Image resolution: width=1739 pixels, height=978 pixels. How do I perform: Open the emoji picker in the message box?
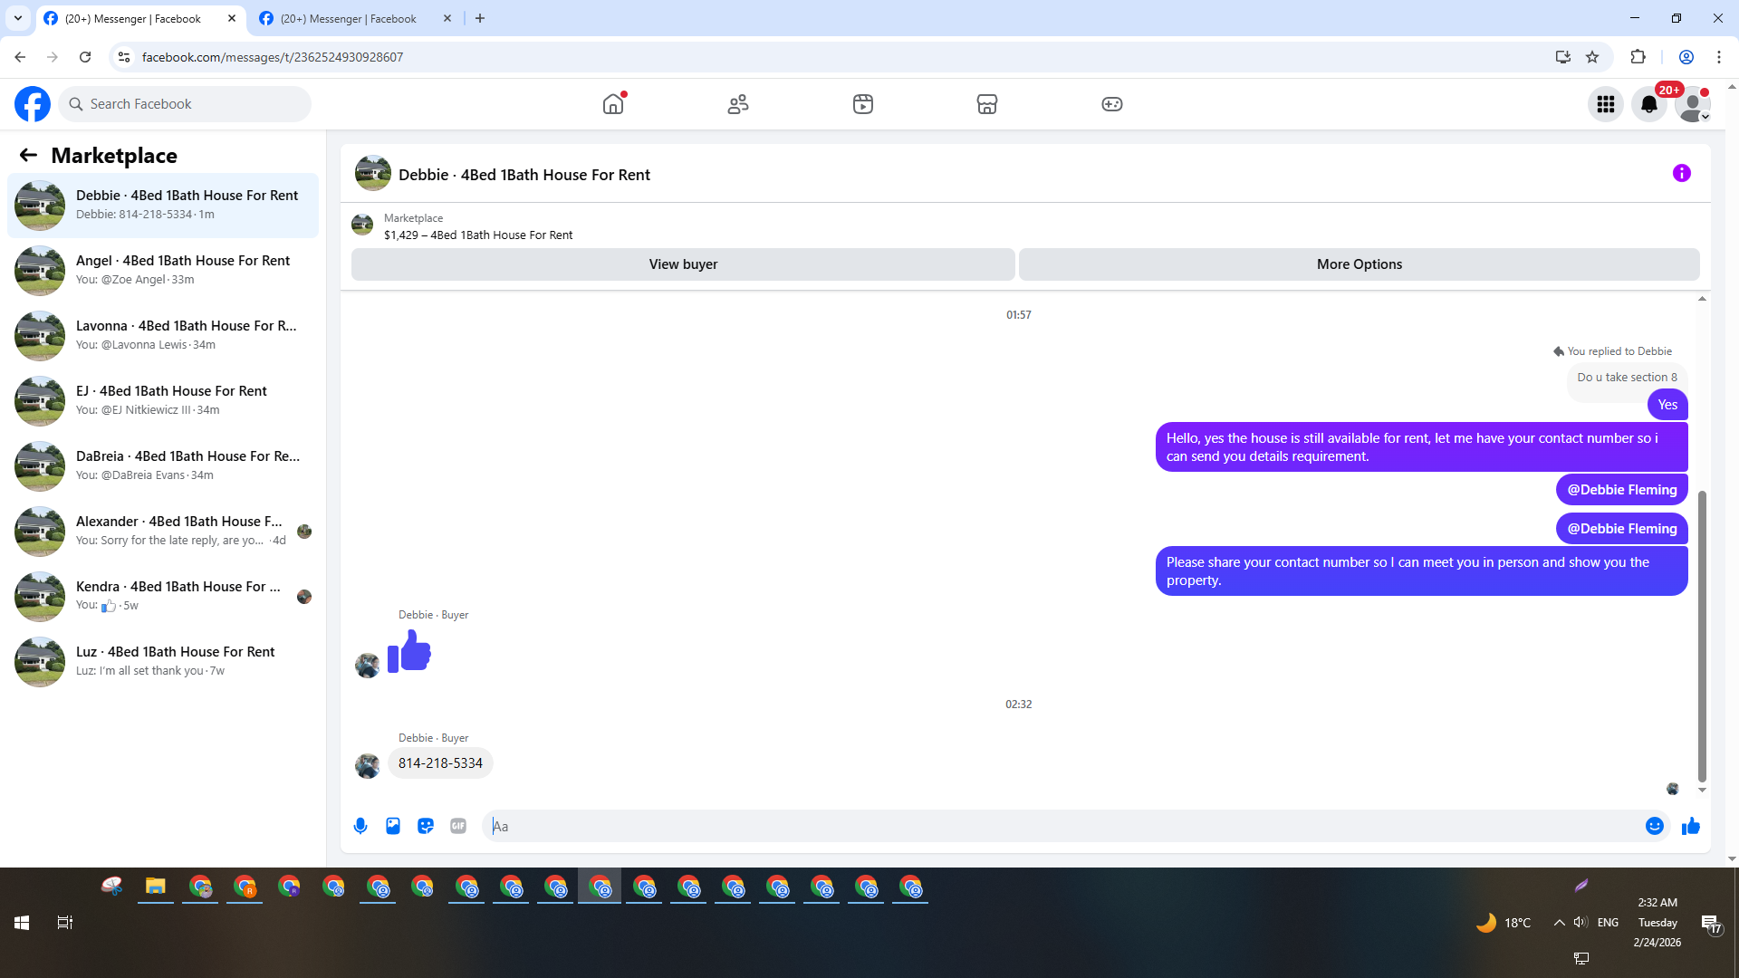1654,826
